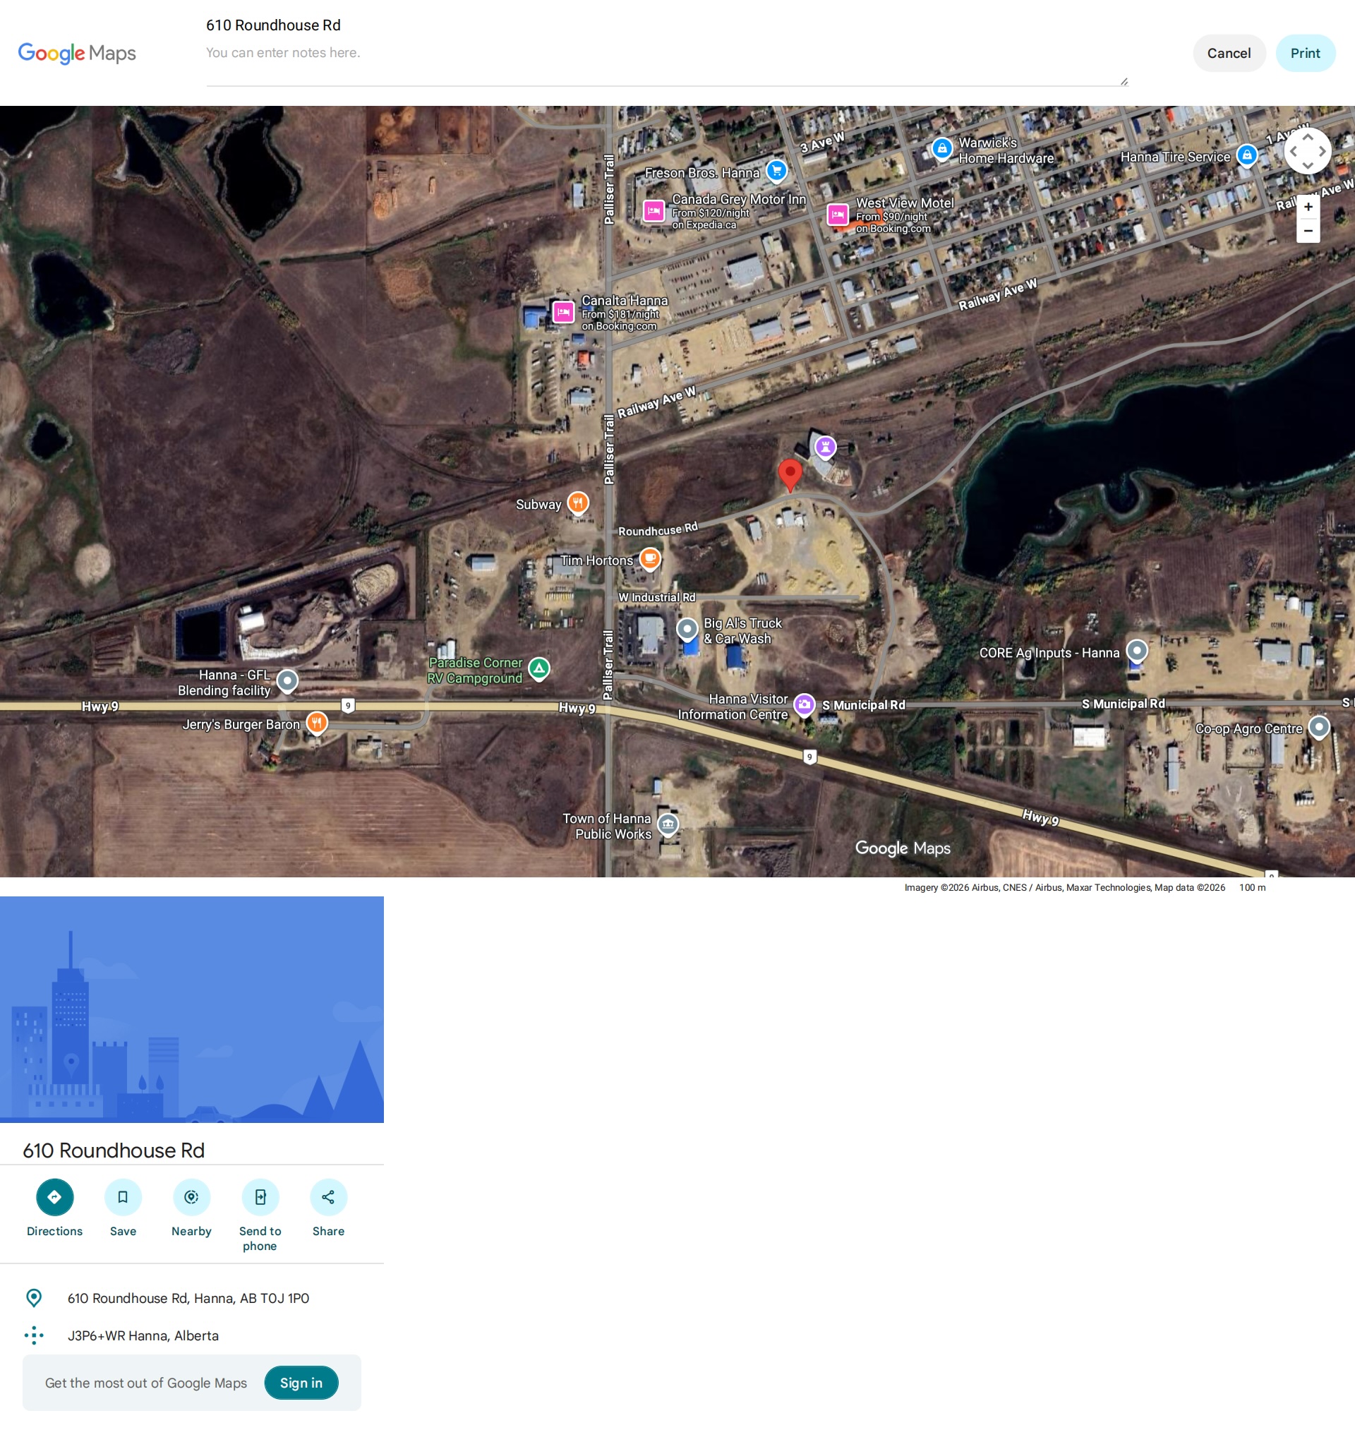Open the Nearby search icon
The height and width of the screenshot is (1430, 1355).
[x=191, y=1196]
